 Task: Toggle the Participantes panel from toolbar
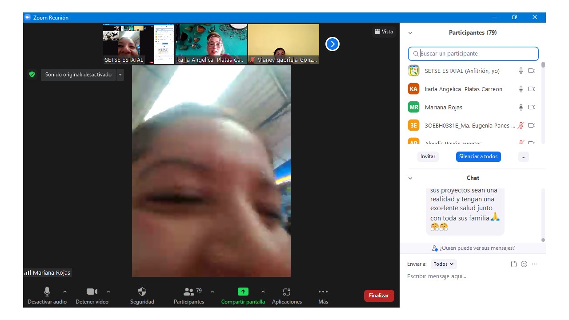click(189, 296)
